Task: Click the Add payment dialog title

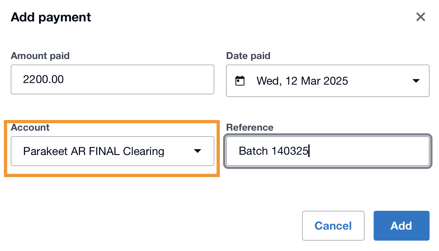Action: [x=51, y=17]
